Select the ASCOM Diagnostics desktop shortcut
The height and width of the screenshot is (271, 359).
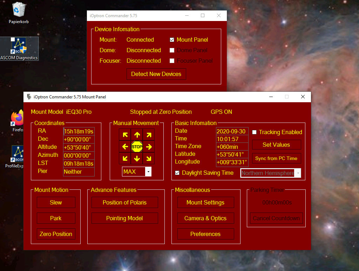pos(19,49)
